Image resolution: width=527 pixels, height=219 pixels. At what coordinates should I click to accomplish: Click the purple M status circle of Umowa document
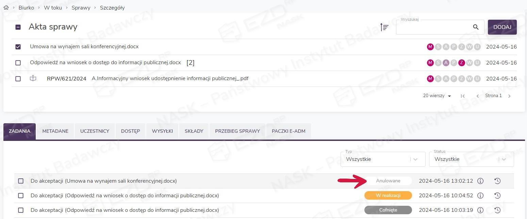coord(430,47)
